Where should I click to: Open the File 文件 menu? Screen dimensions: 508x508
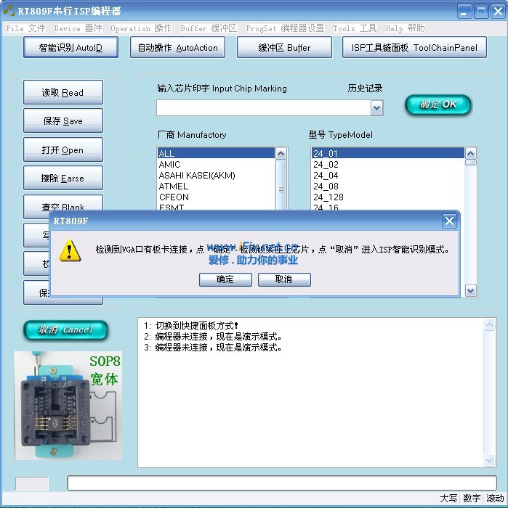point(25,28)
